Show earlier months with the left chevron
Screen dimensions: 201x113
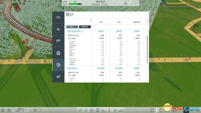tap(91, 20)
